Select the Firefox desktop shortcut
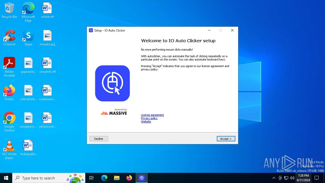 tap(9, 93)
